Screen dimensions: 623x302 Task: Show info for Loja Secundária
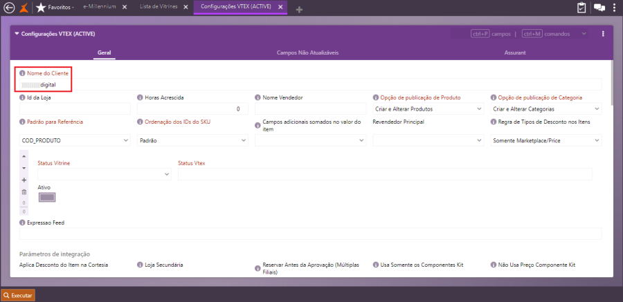[140, 265]
